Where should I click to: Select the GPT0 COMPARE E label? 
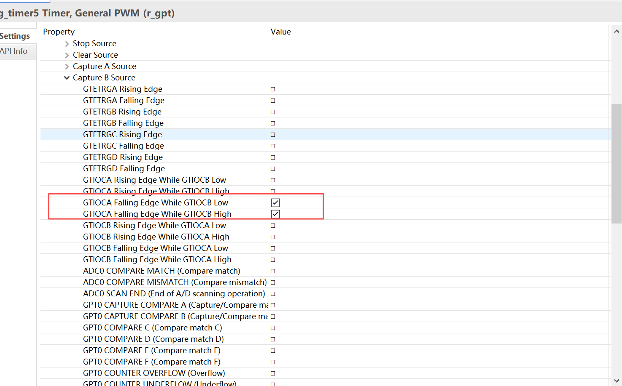(152, 351)
